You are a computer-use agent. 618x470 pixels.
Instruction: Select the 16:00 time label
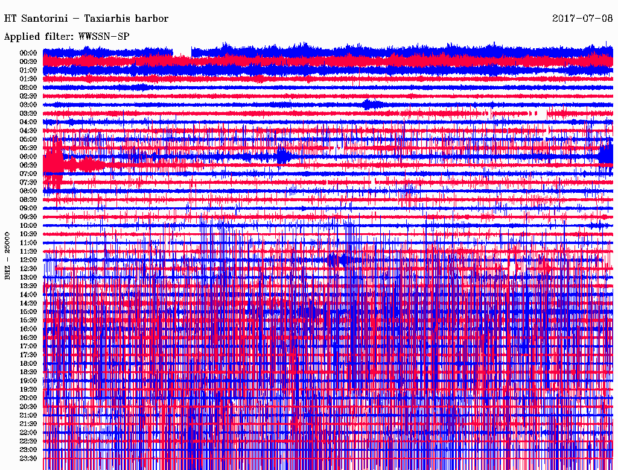[x=28, y=330]
